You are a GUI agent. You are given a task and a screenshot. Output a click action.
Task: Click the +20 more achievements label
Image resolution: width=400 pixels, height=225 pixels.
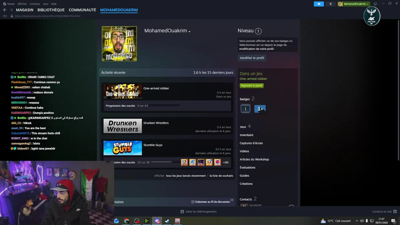[226, 162]
